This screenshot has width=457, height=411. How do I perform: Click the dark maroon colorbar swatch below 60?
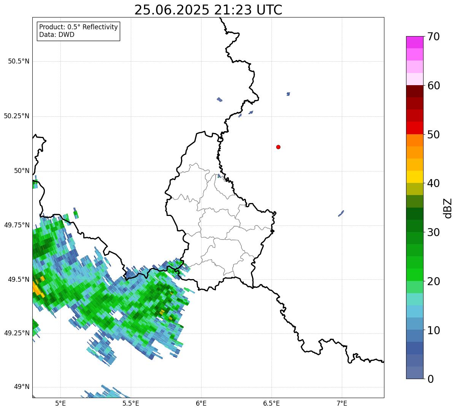(415, 91)
